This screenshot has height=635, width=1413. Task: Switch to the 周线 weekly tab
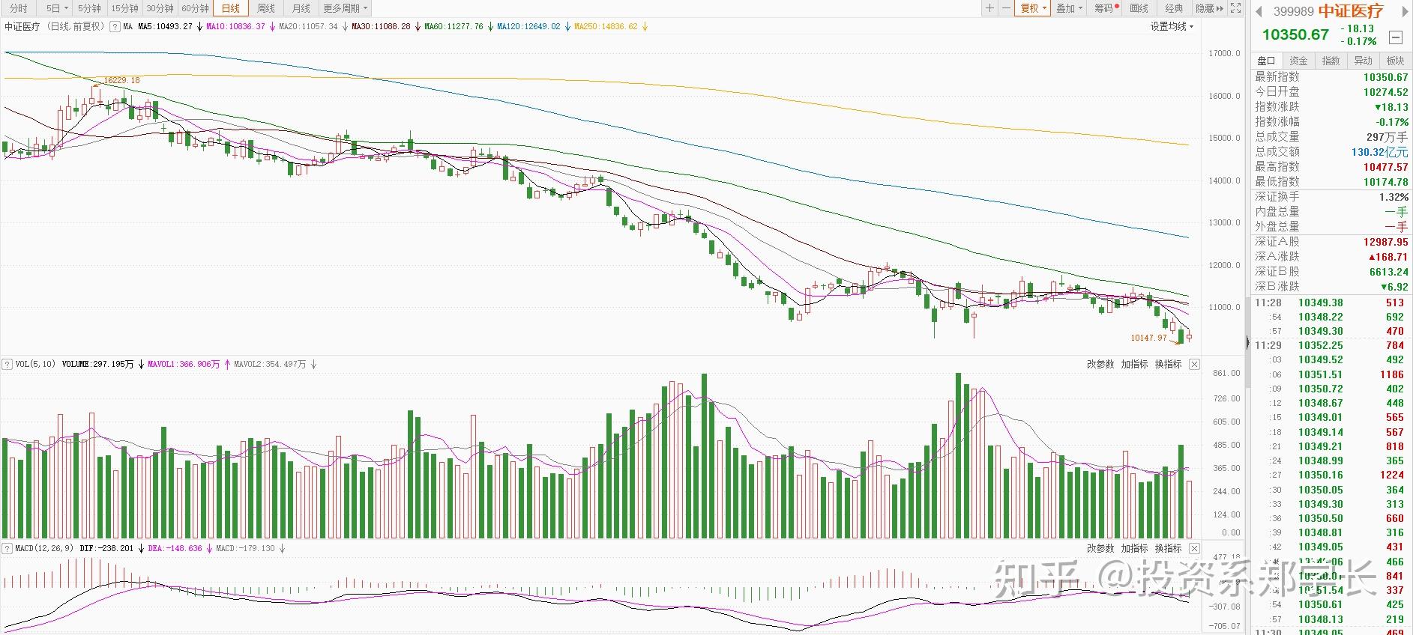coord(266,8)
